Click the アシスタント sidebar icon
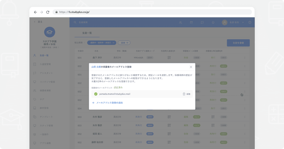The width and height of the screenshot is (284, 149). tap(34, 73)
